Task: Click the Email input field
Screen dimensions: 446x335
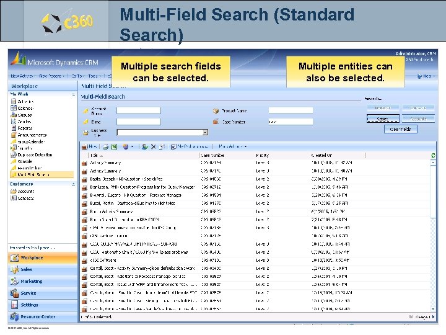Action: [139, 122]
